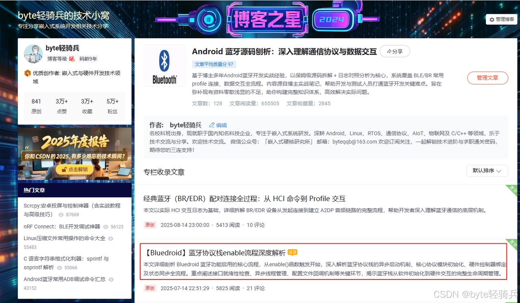Click 码龄9年 tag
The width and height of the screenshot is (520, 303).
(x=88, y=59)
